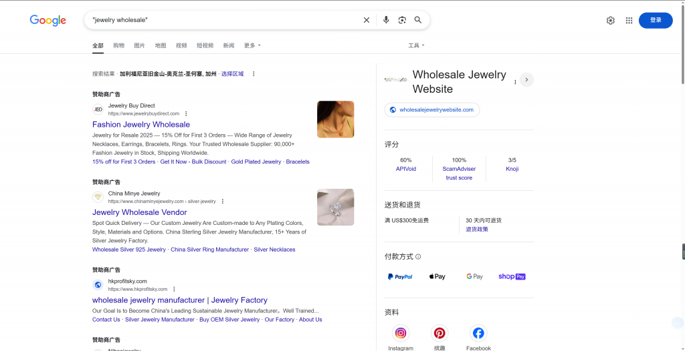Click the 选择区域 link
The height and width of the screenshot is (351, 685).
[x=232, y=74]
